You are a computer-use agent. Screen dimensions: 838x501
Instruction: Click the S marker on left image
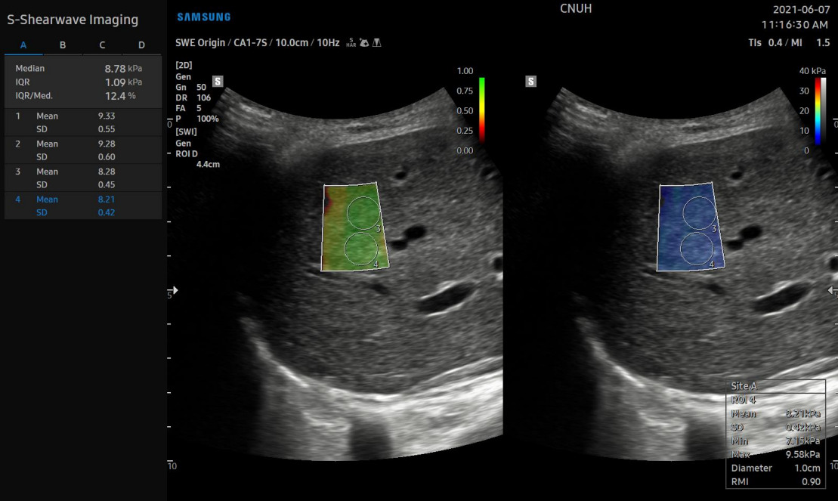[218, 82]
